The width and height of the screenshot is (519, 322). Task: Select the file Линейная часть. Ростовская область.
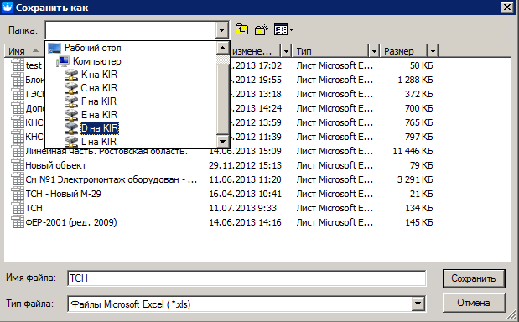point(106,151)
